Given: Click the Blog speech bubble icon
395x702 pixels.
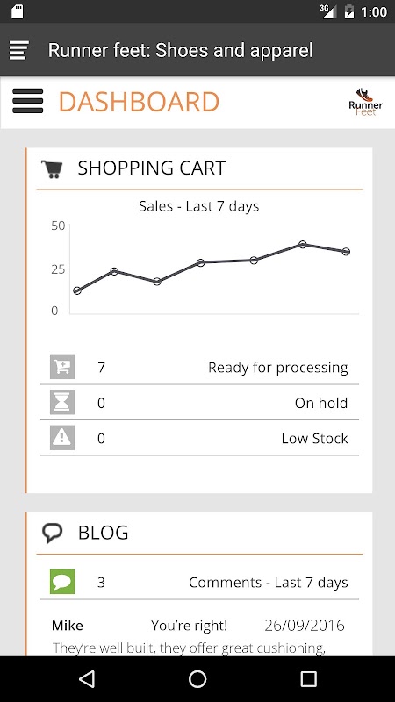Looking at the screenshot, I should (53, 533).
